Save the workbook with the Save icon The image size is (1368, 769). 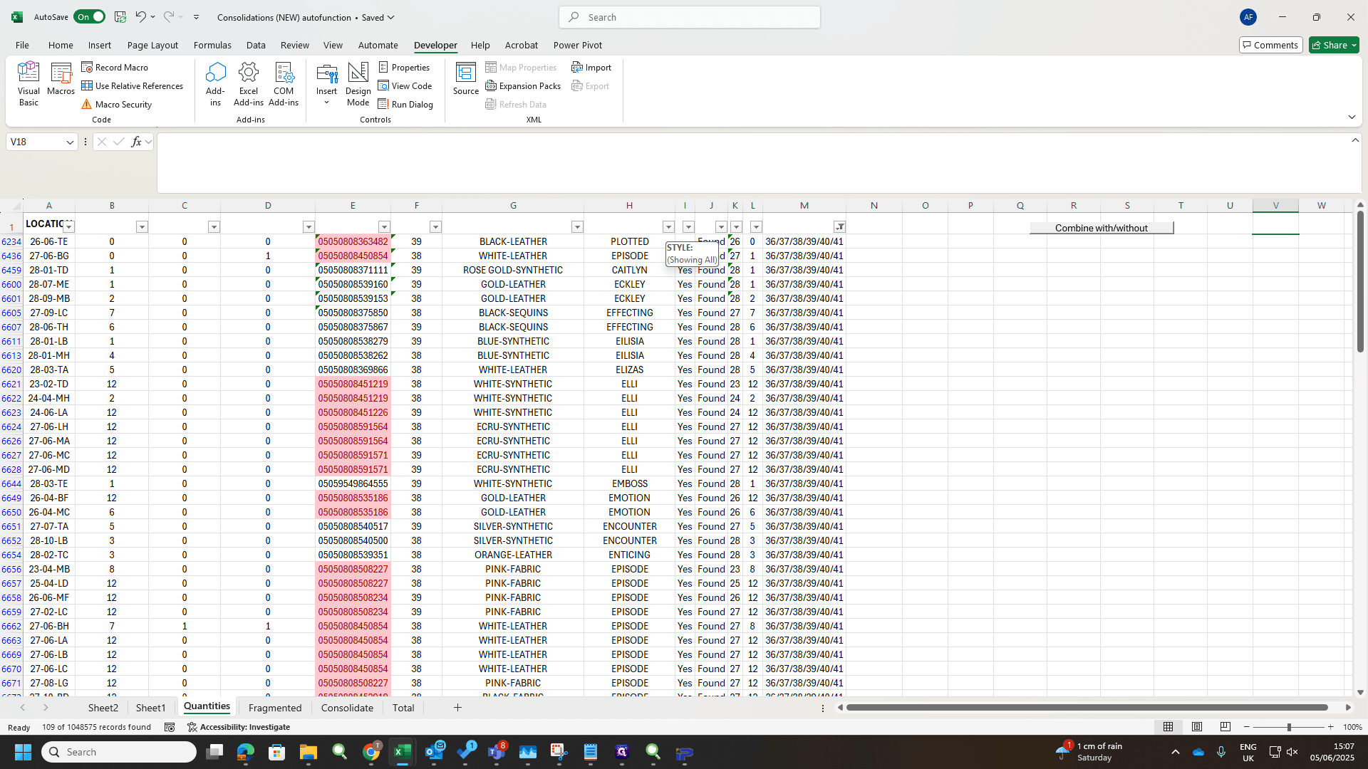(120, 17)
